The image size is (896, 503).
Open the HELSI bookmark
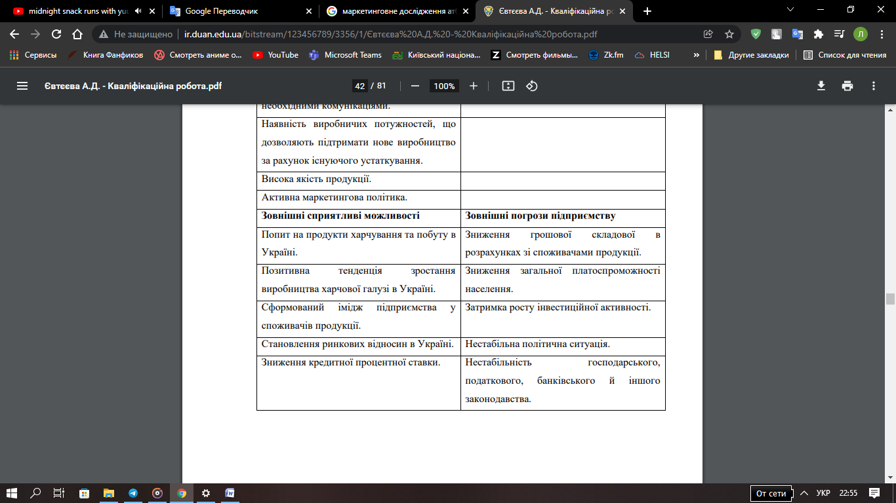point(652,55)
